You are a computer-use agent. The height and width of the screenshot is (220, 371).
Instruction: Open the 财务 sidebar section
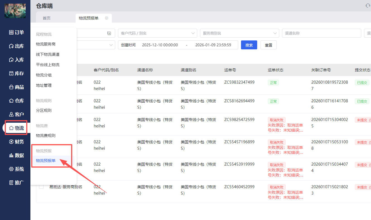click(16, 142)
